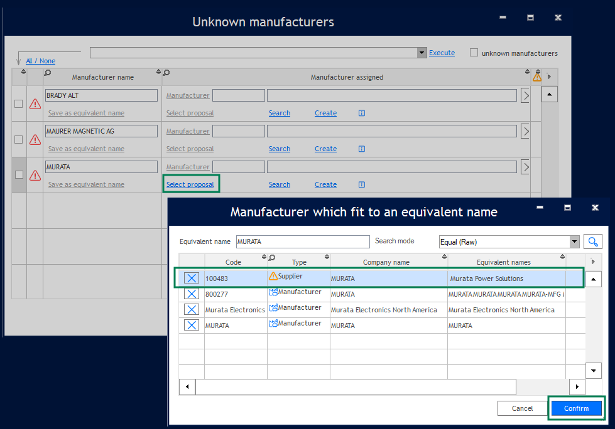Click the X icon in the 800277 row

(192, 294)
